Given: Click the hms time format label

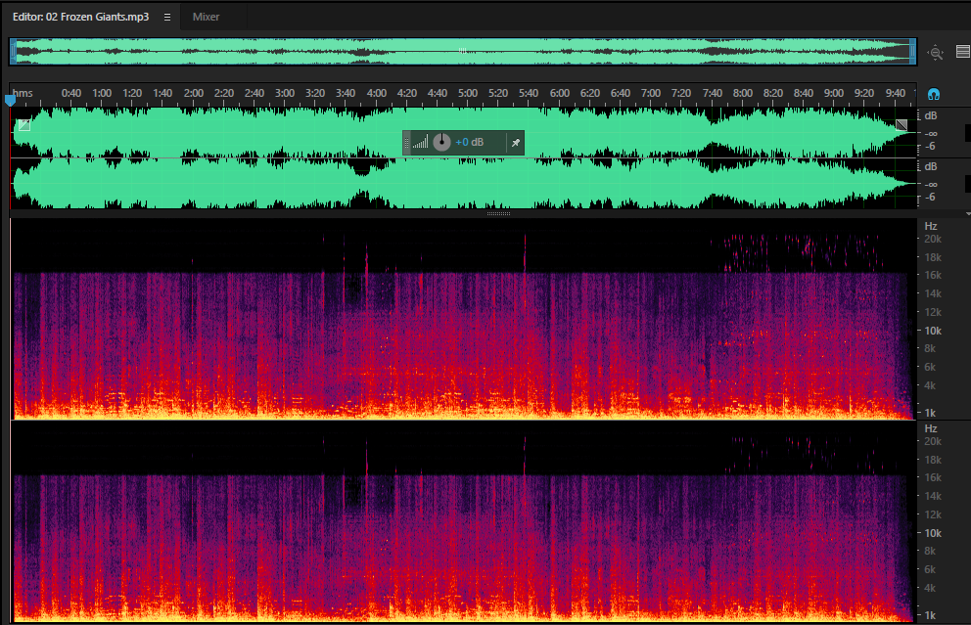Looking at the screenshot, I should (x=23, y=93).
